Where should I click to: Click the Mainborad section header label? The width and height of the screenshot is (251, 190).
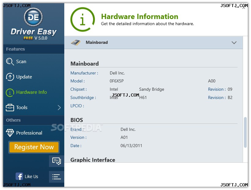click(97, 43)
